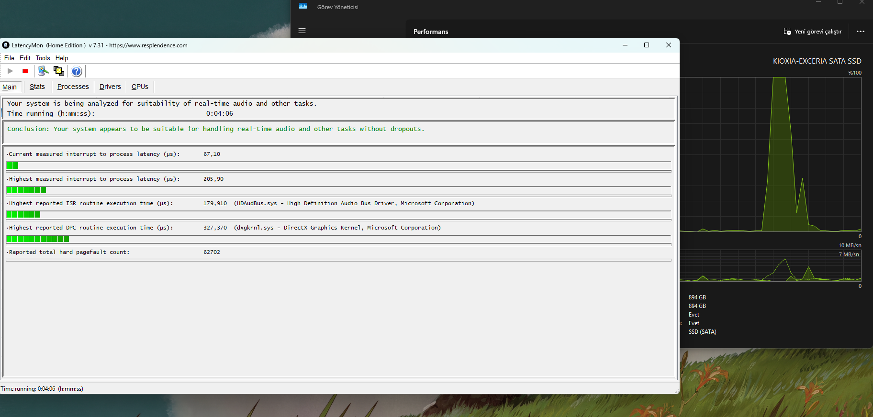Open Task Manager hamburger navigation menu
Viewport: 873px width, 417px height.
tap(302, 31)
